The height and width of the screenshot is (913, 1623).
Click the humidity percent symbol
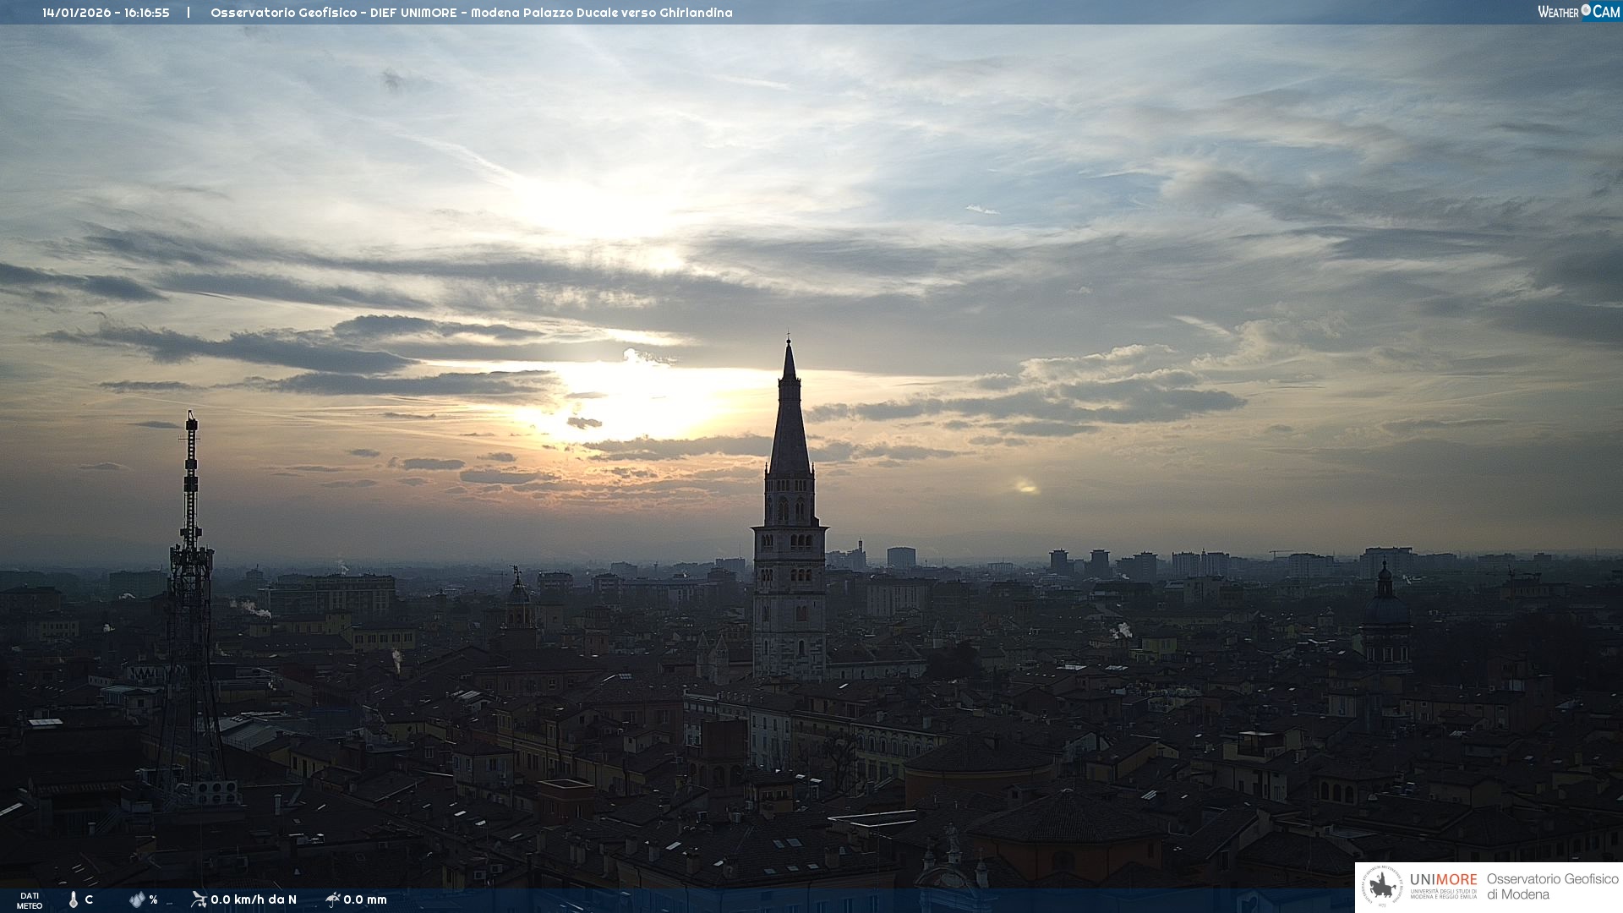pos(153,899)
